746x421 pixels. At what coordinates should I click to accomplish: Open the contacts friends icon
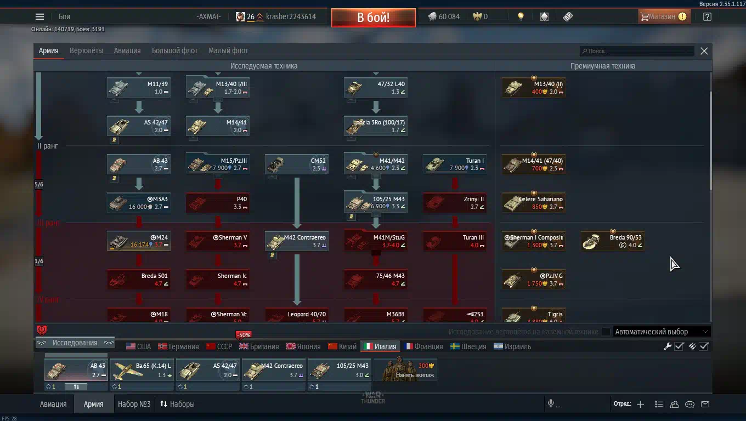pos(675,404)
